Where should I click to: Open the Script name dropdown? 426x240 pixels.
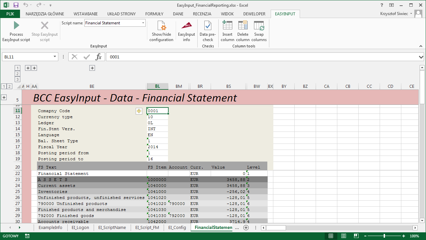point(143,23)
